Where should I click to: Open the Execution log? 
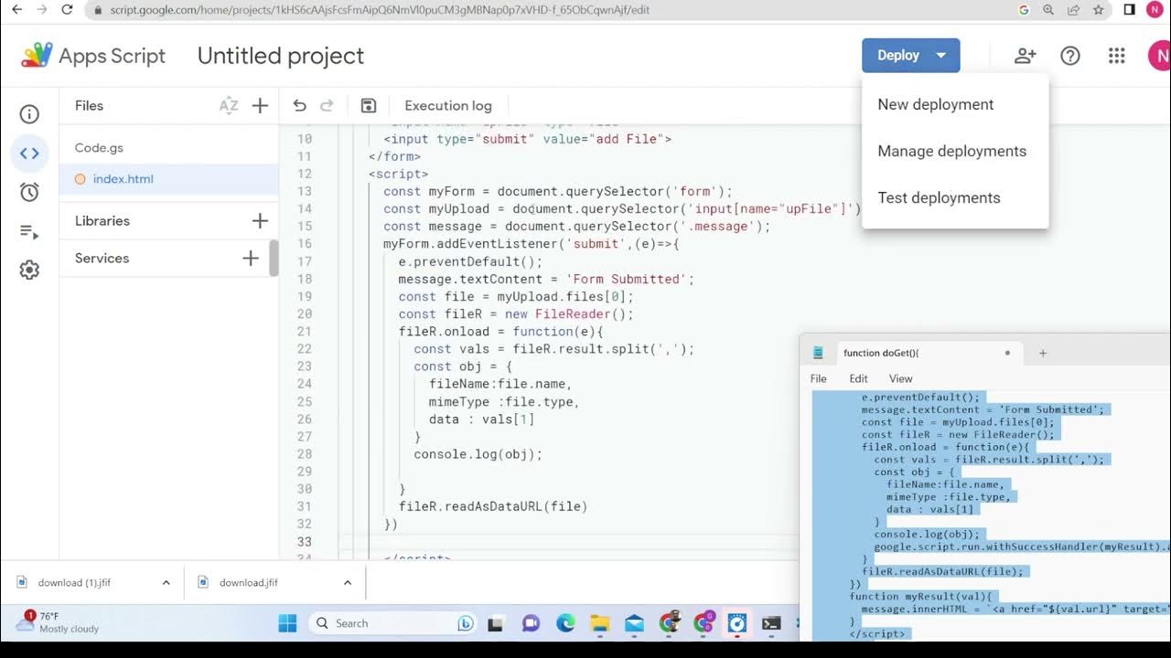(x=447, y=106)
